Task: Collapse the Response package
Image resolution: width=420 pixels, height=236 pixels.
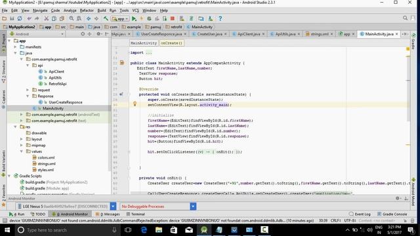Action: [x=28, y=96]
